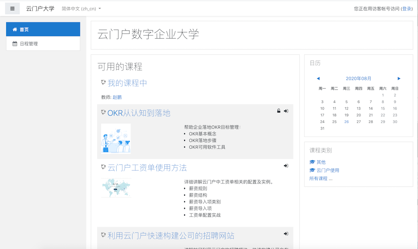Click the course icon beside 利用云门户快速构建公司的招聘网站

coord(103,235)
